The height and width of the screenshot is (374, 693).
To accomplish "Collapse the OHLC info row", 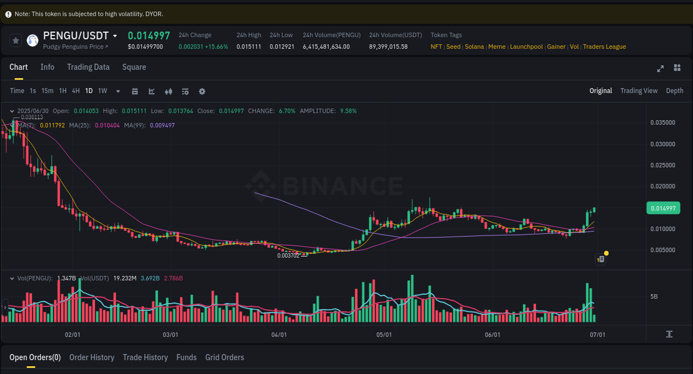I will 12,110.
